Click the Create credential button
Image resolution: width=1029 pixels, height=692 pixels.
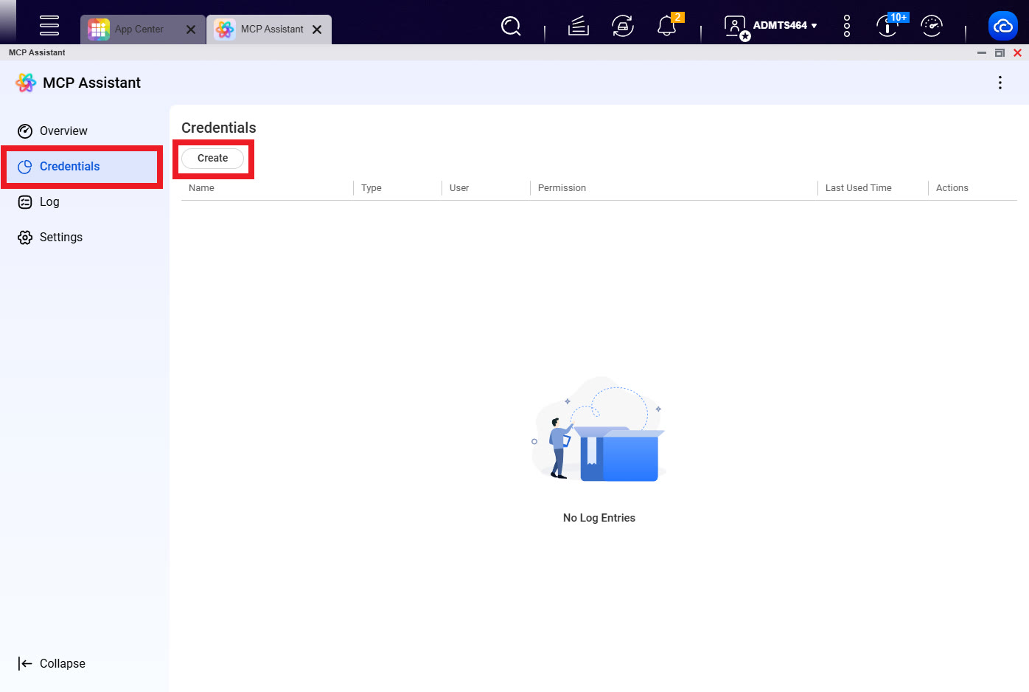pyautogui.click(x=212, y=159)
